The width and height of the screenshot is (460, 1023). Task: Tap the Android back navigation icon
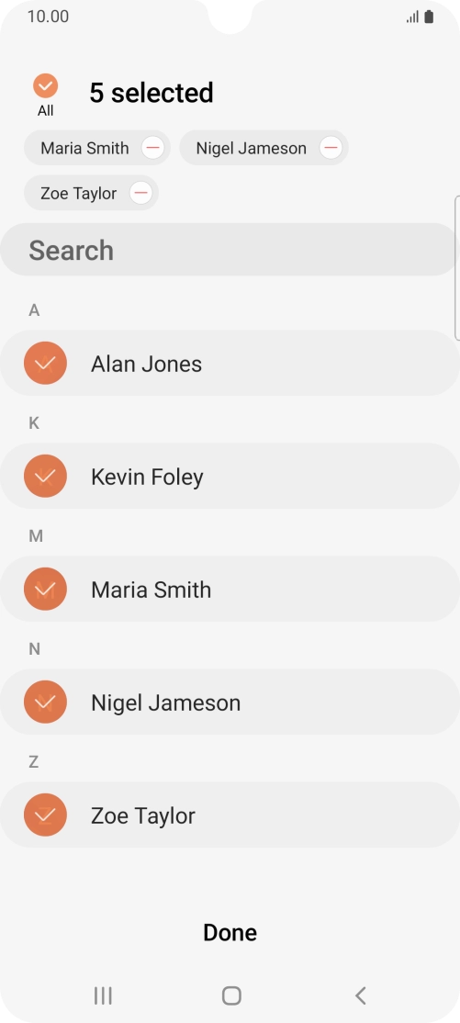click(360, 995)
